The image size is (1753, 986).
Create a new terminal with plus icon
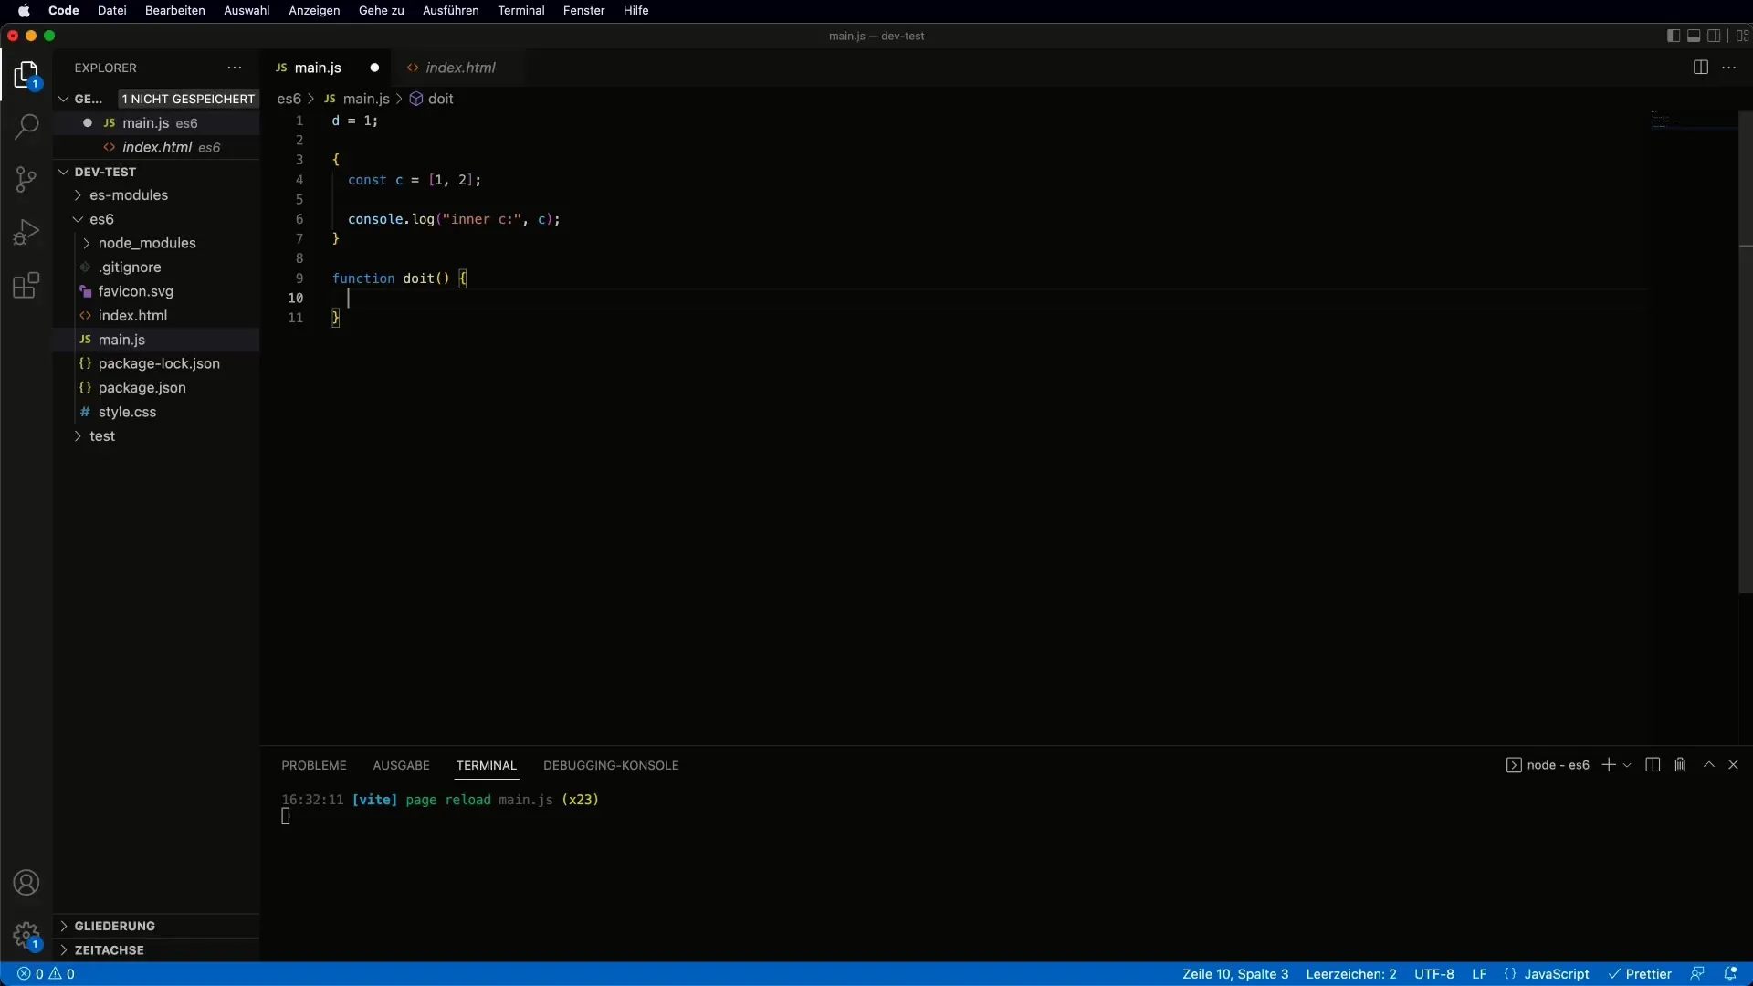[x=1609, y=765]
